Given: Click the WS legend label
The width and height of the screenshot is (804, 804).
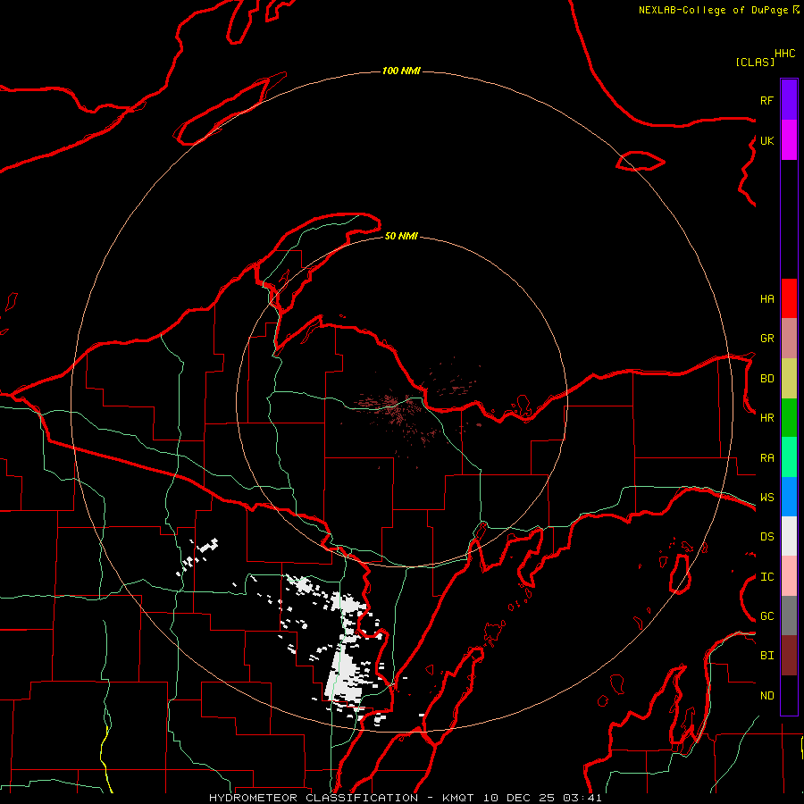Looking at the screenshot, I should coord(766,498).
